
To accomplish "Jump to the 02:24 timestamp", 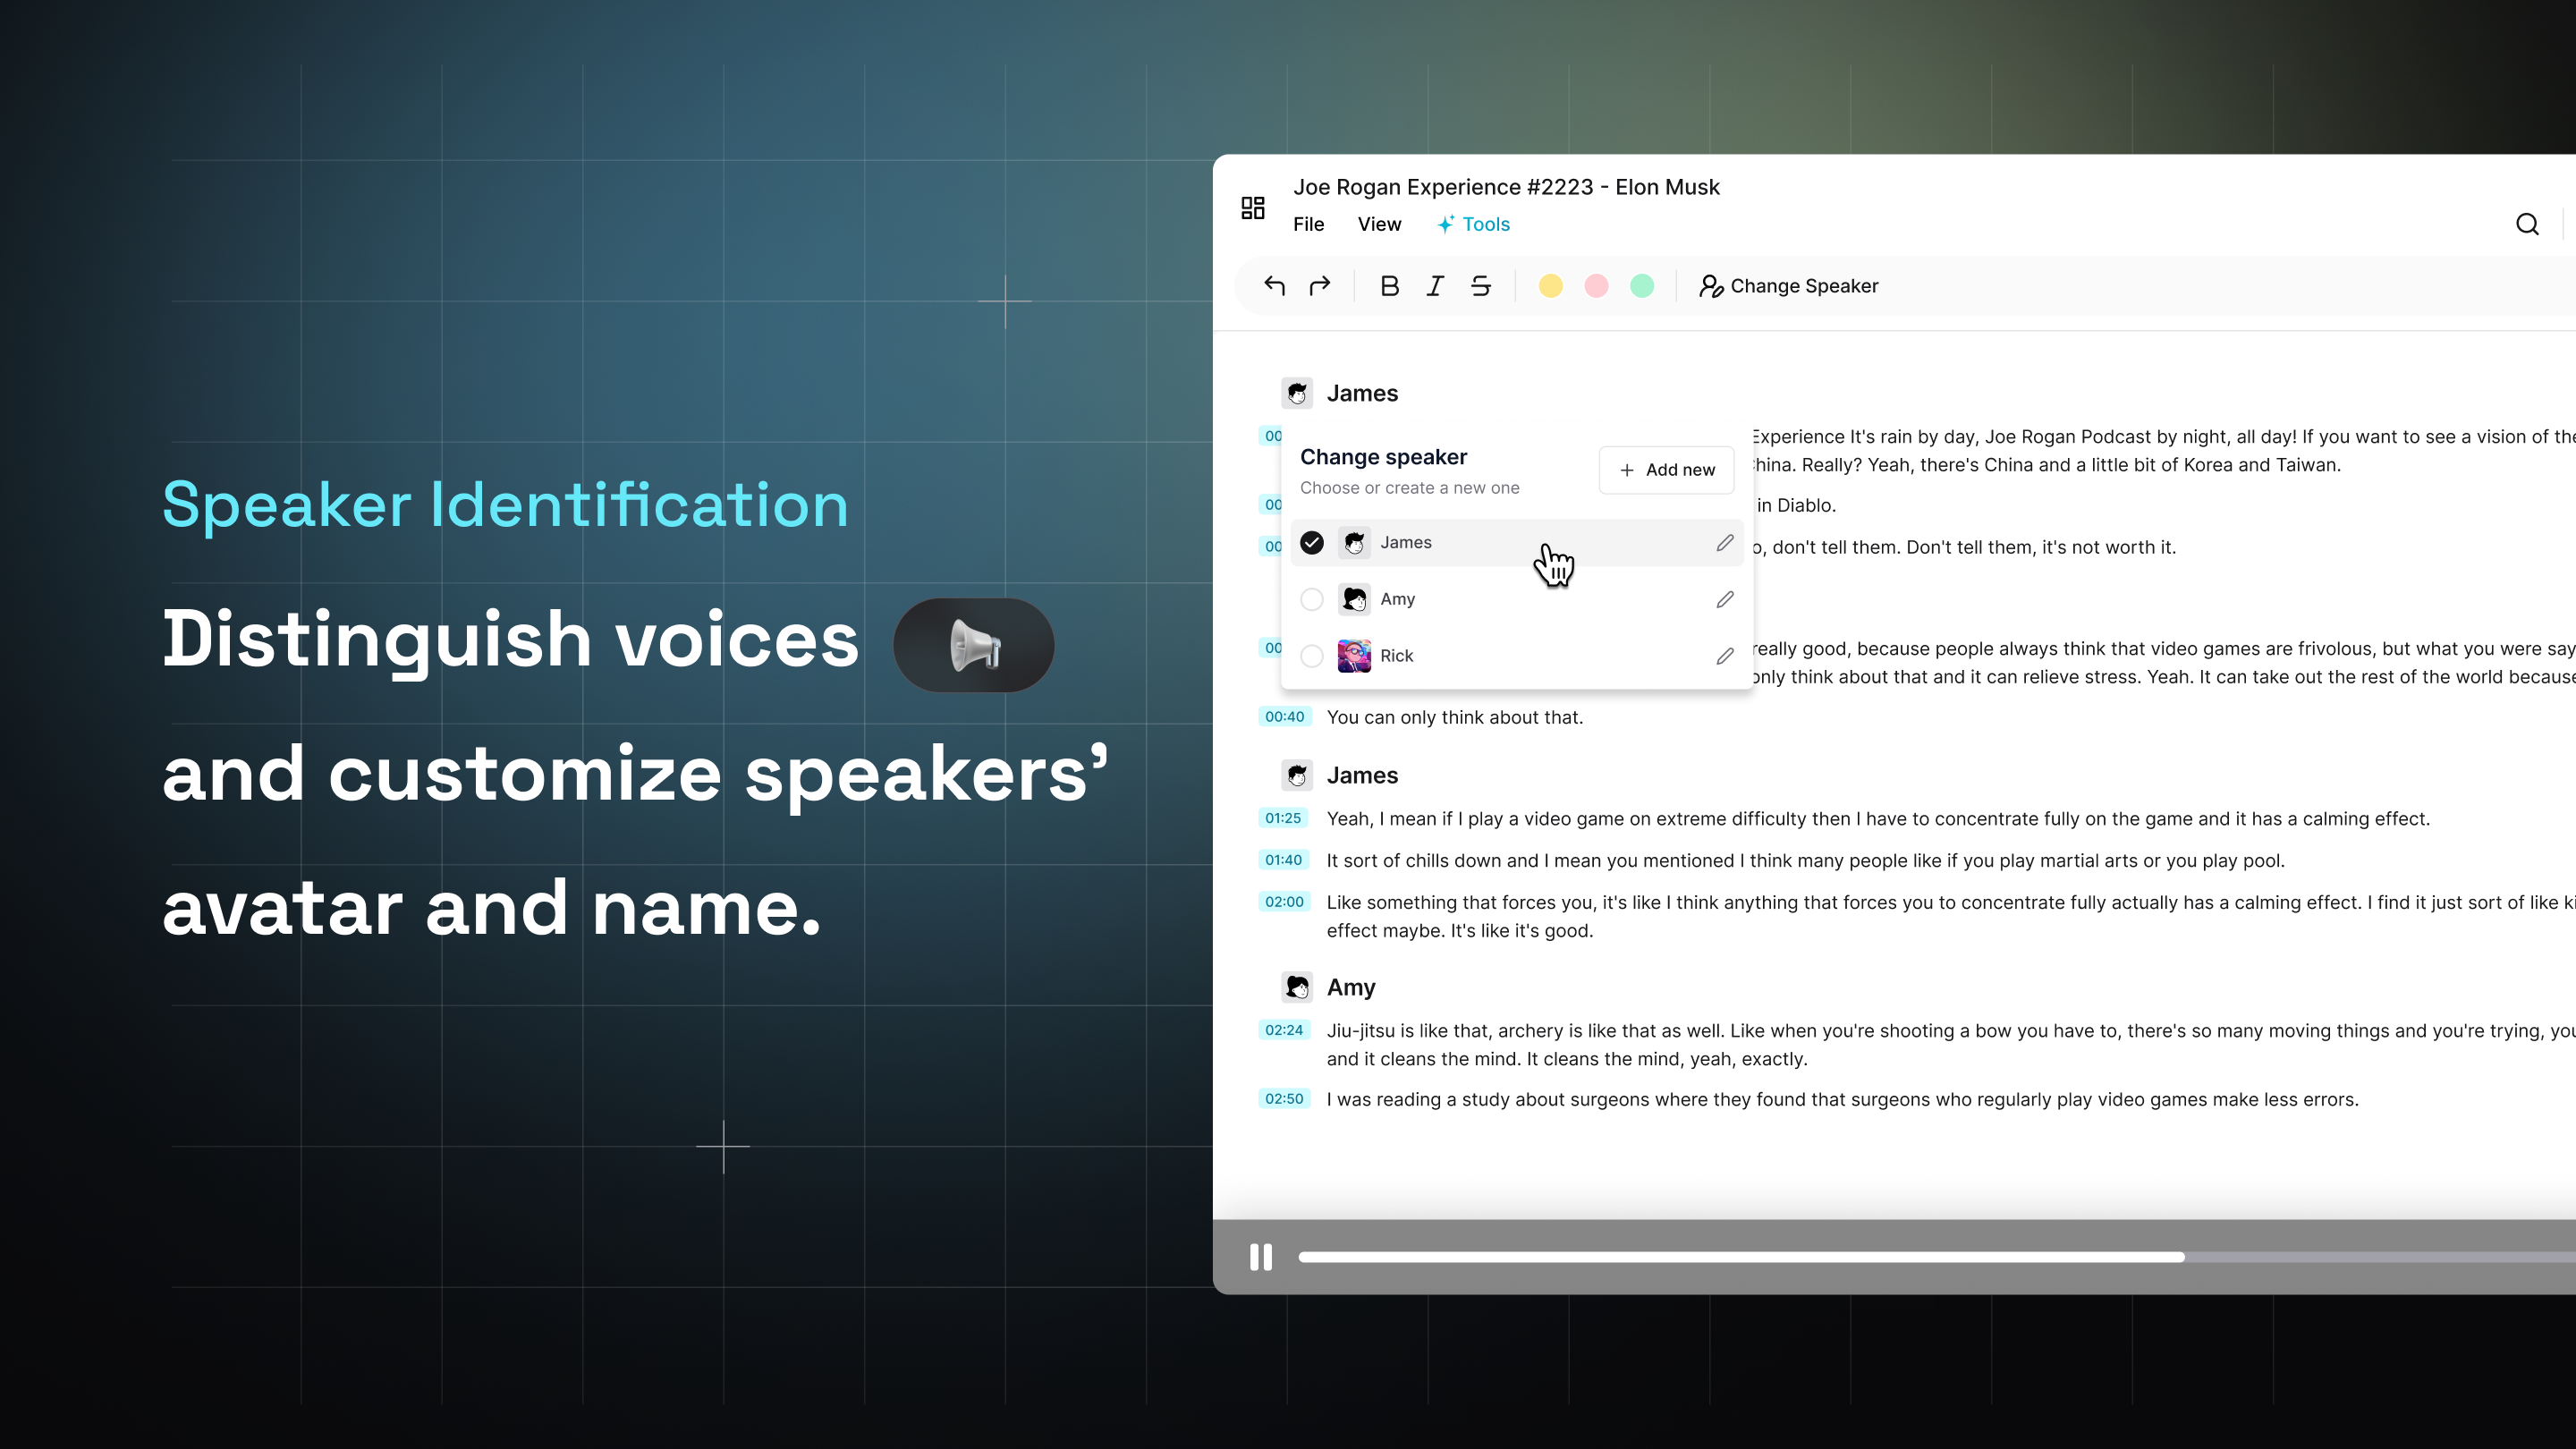I will (x=1284, y=1030).
